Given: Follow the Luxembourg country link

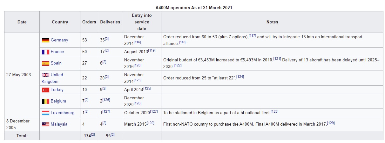Looking at the screenshot, I should [x=63, y=113].
